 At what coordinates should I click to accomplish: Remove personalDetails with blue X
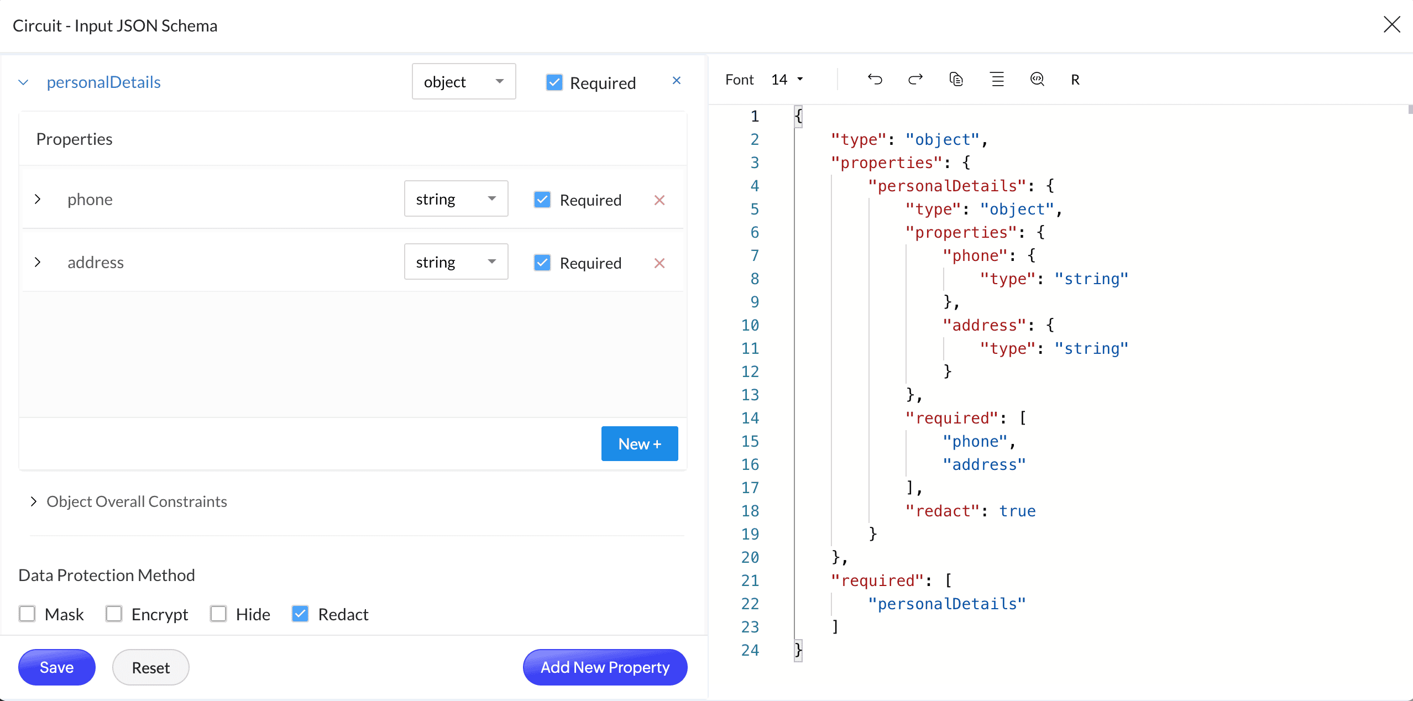pyautogui.click(x=676, y=81)
